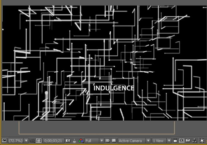Open the 1 View layout dropdown

162,141
